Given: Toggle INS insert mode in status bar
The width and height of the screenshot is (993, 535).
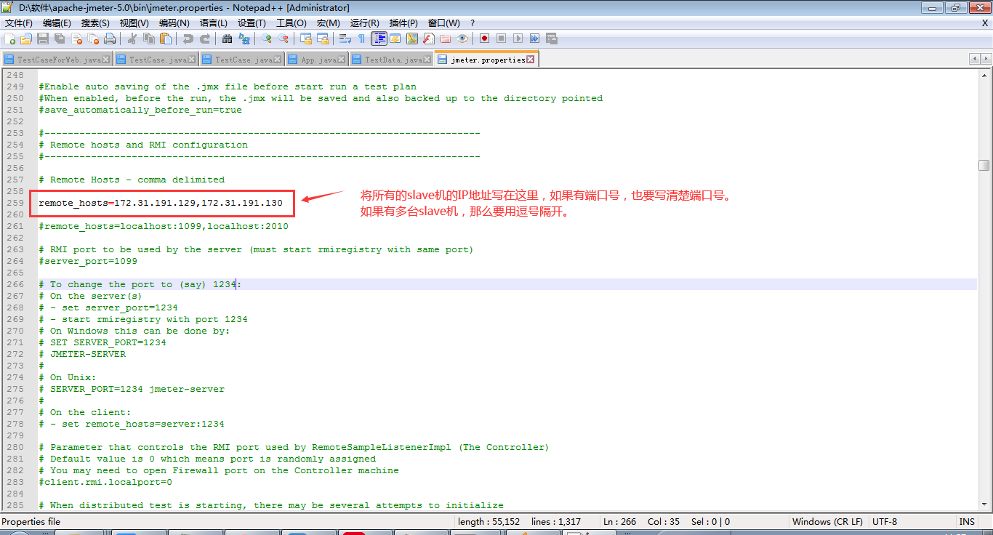Looking at the screenshot, I should pyautogui.click(x=967, y=522).
